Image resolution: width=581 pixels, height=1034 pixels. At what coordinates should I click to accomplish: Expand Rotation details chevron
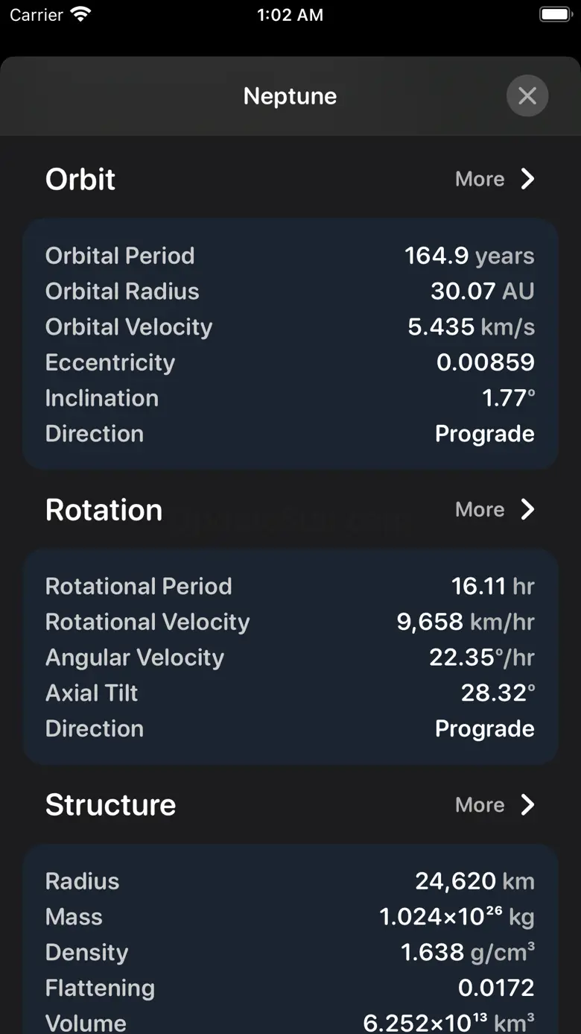tap(527, 510)
